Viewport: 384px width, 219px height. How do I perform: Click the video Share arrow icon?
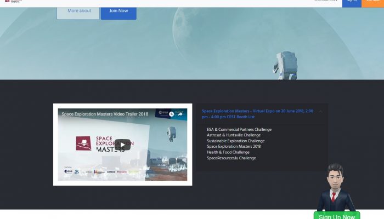tap(180, 114)
